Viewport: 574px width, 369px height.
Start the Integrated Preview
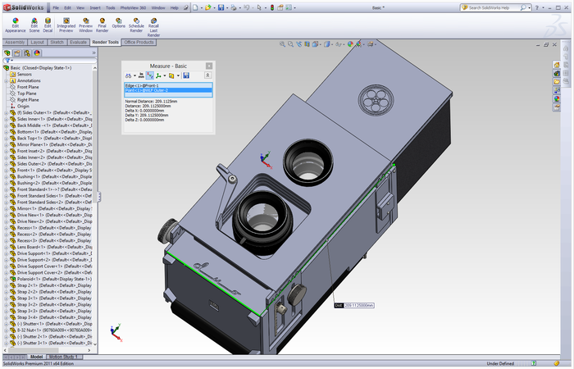(66, 25)
